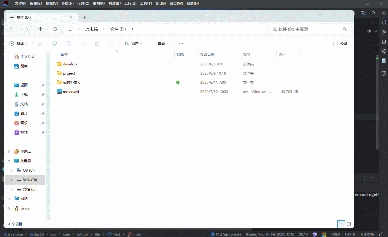This screenshot has width=388, height=237.
Task: Click the New button in toolbar
Action: click(18, 43)
